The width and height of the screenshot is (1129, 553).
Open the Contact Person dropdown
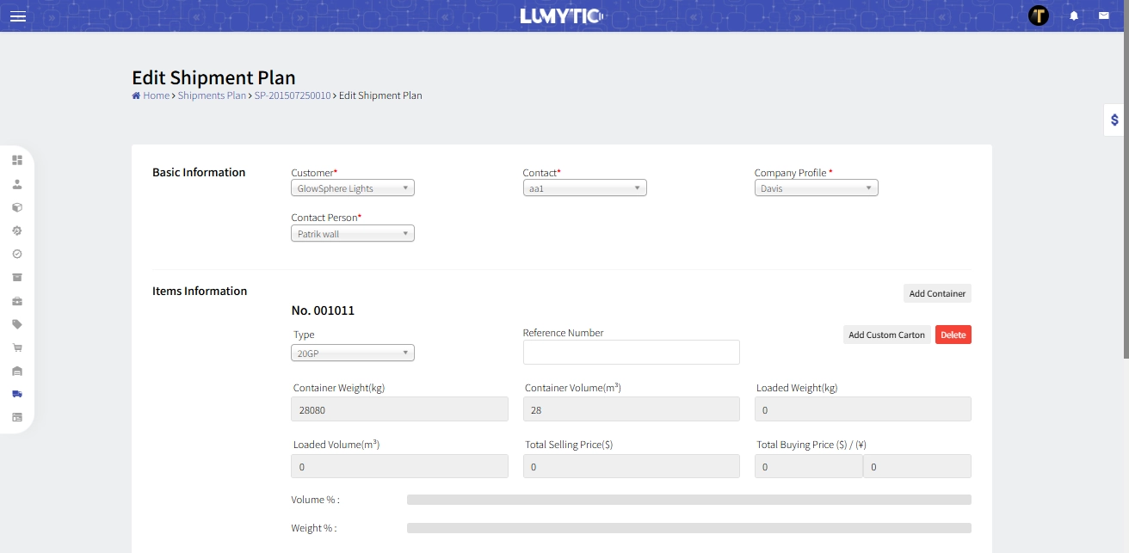[x=353, y=234]
